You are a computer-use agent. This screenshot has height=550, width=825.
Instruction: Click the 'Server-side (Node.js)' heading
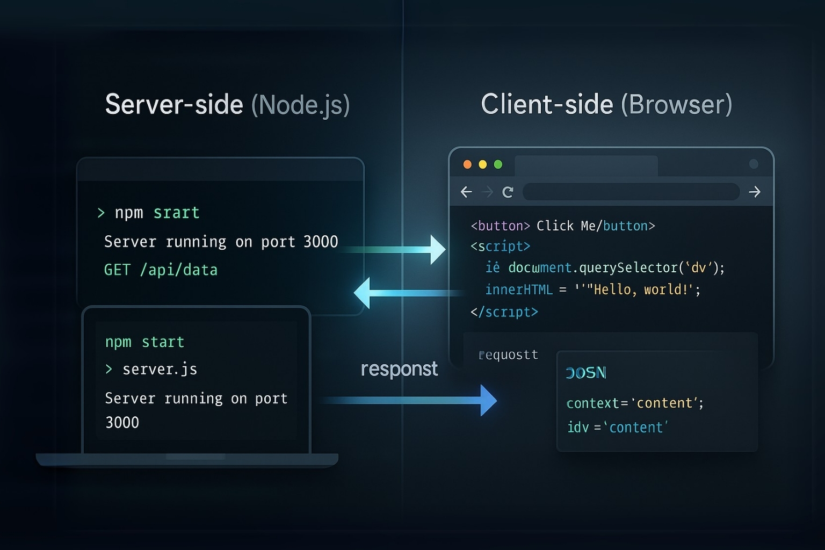[227, 104]
